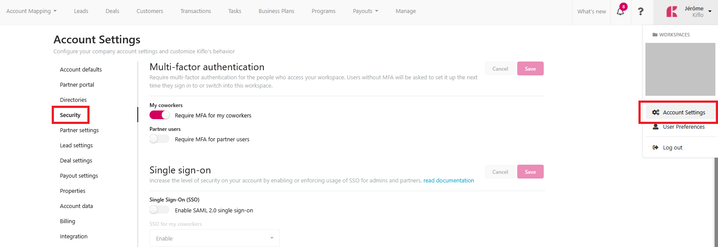718x247 pixels.
Task: Click the Single Sign-On (SSO) label
Action: (174, 199)
